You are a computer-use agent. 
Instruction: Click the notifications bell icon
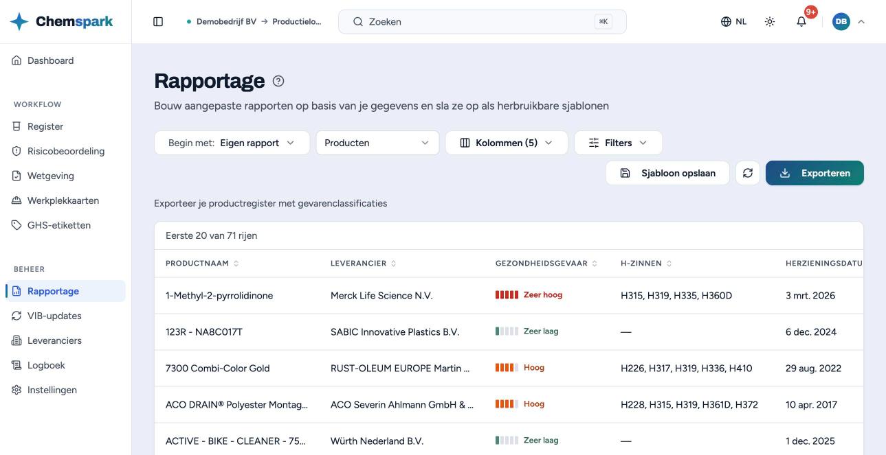pos(801,22)
